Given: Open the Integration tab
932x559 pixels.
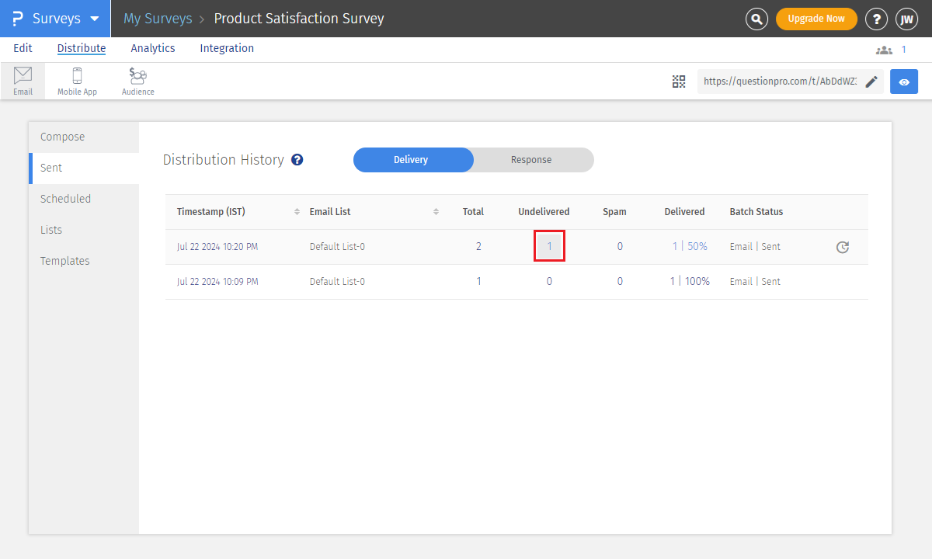Looking at the screenshot, I should 226,48.
